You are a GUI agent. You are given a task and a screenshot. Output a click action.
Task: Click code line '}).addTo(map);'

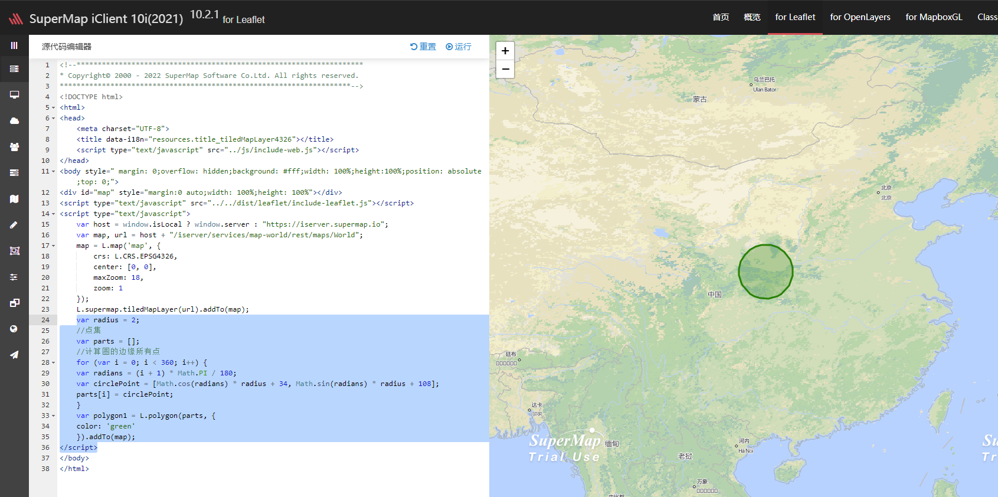pyautogui.click(x=106, y=437)
